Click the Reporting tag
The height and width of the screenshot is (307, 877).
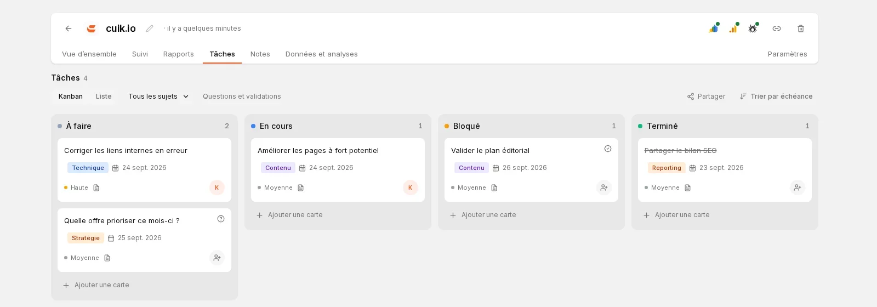click(667, 168)
